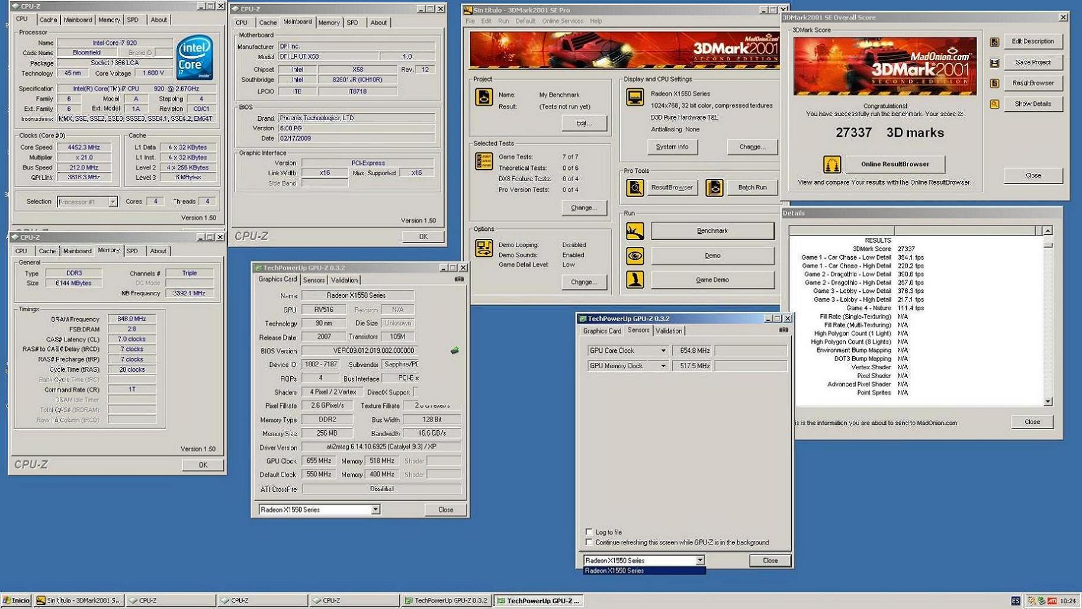Switch to the SPD tab in the CPU-Z Mainboard window
The width and height of the screenshot is (1082, 609).
(x=352, y=22)
